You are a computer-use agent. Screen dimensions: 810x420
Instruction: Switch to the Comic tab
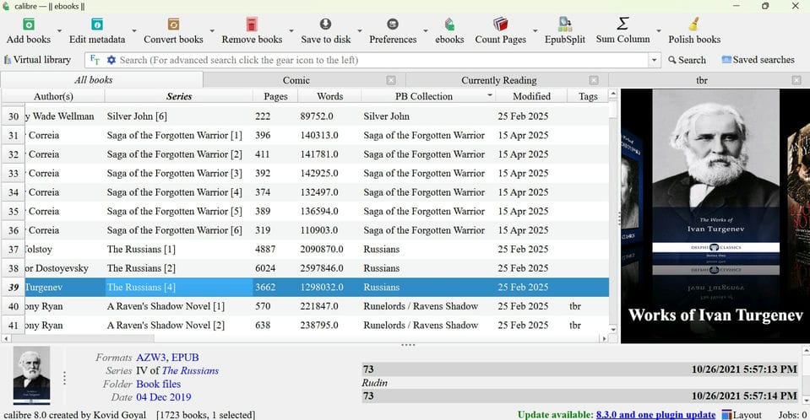(x=296, y=80)
